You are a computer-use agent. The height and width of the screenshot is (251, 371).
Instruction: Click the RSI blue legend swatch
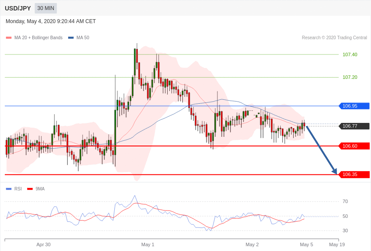click(x=9, y=189)
